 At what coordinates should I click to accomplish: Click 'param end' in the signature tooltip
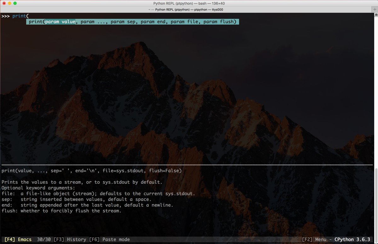(x=153, y=22)
